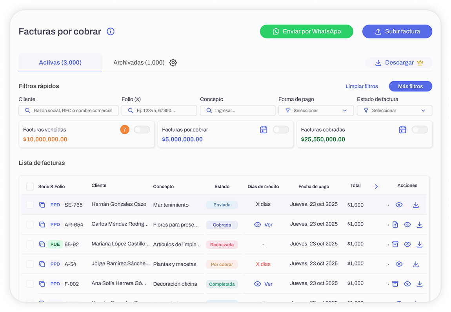View the A-54 invoice with eye icon
The image size is (451, 312).
pos(399,264)
